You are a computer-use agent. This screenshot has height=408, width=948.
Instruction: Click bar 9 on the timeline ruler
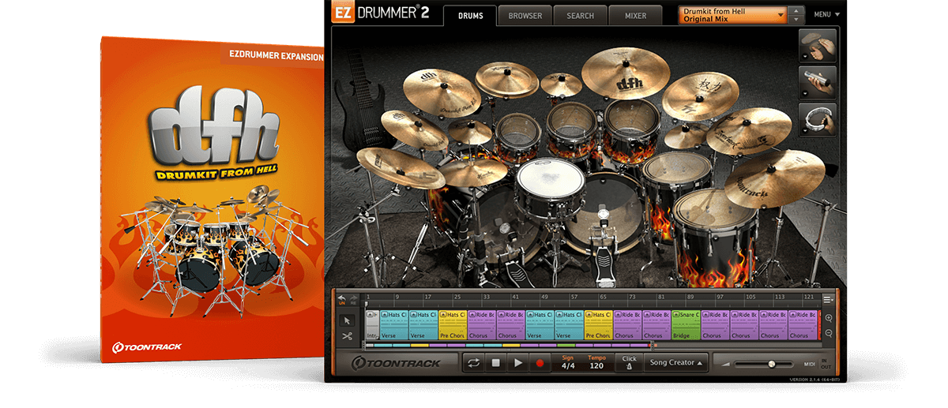(x=397, y=298)
